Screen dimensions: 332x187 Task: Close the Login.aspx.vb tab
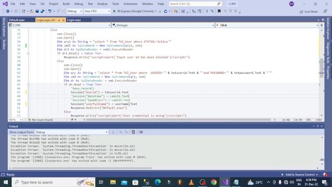coord(63,20)
